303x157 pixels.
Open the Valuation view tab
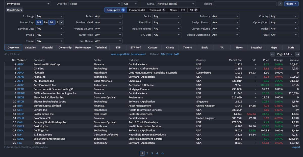coord(30,47)
